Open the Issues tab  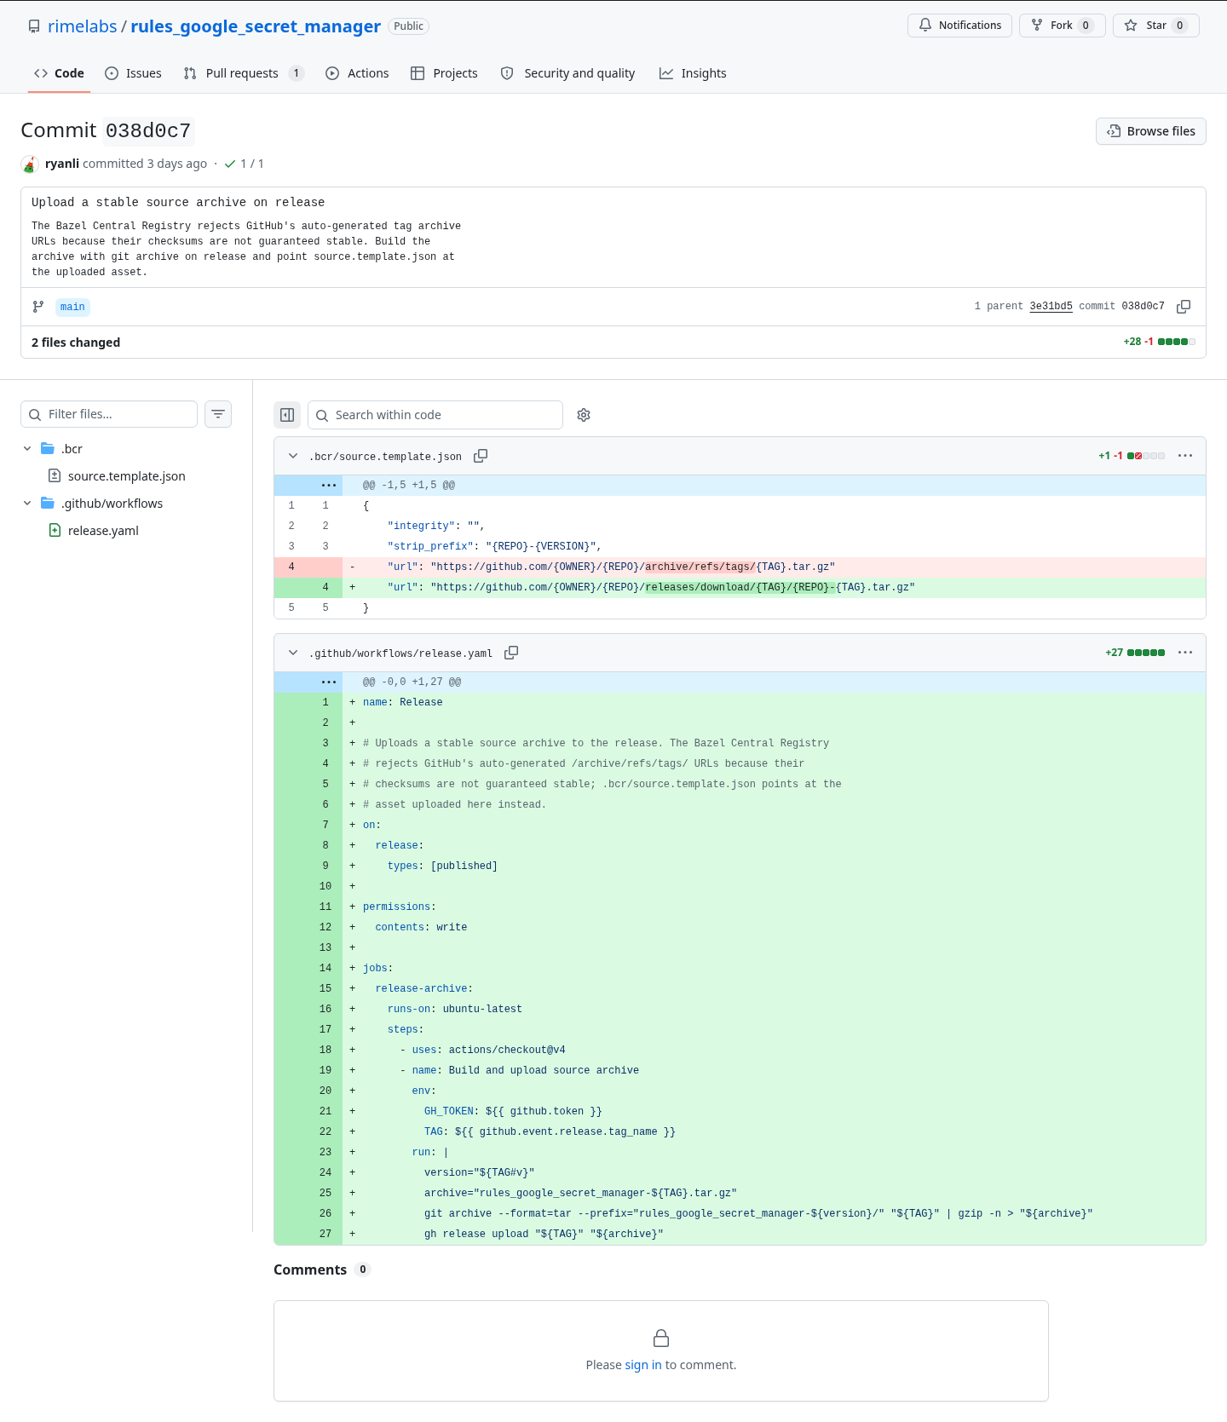pyautogui.click(x=133, y=73)
